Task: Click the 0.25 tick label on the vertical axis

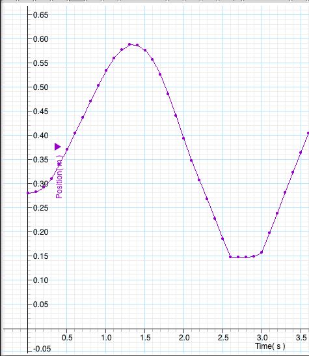Action: 41,208
